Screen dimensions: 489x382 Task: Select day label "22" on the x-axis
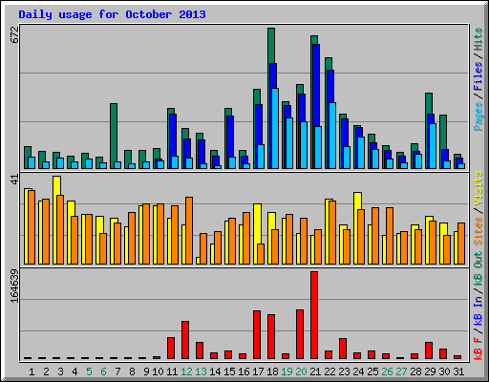click(x=330, y=371)
